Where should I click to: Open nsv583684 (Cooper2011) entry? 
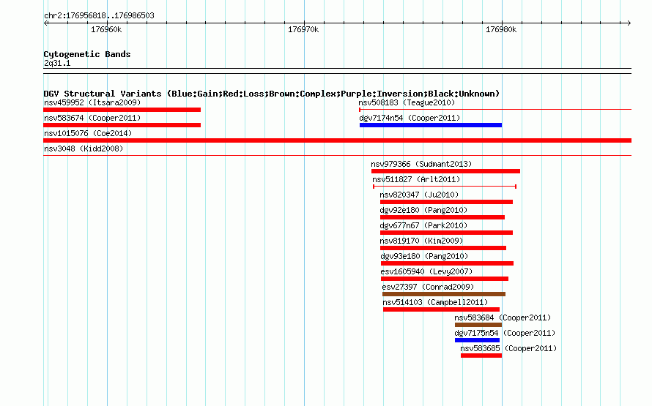(503, 317)
